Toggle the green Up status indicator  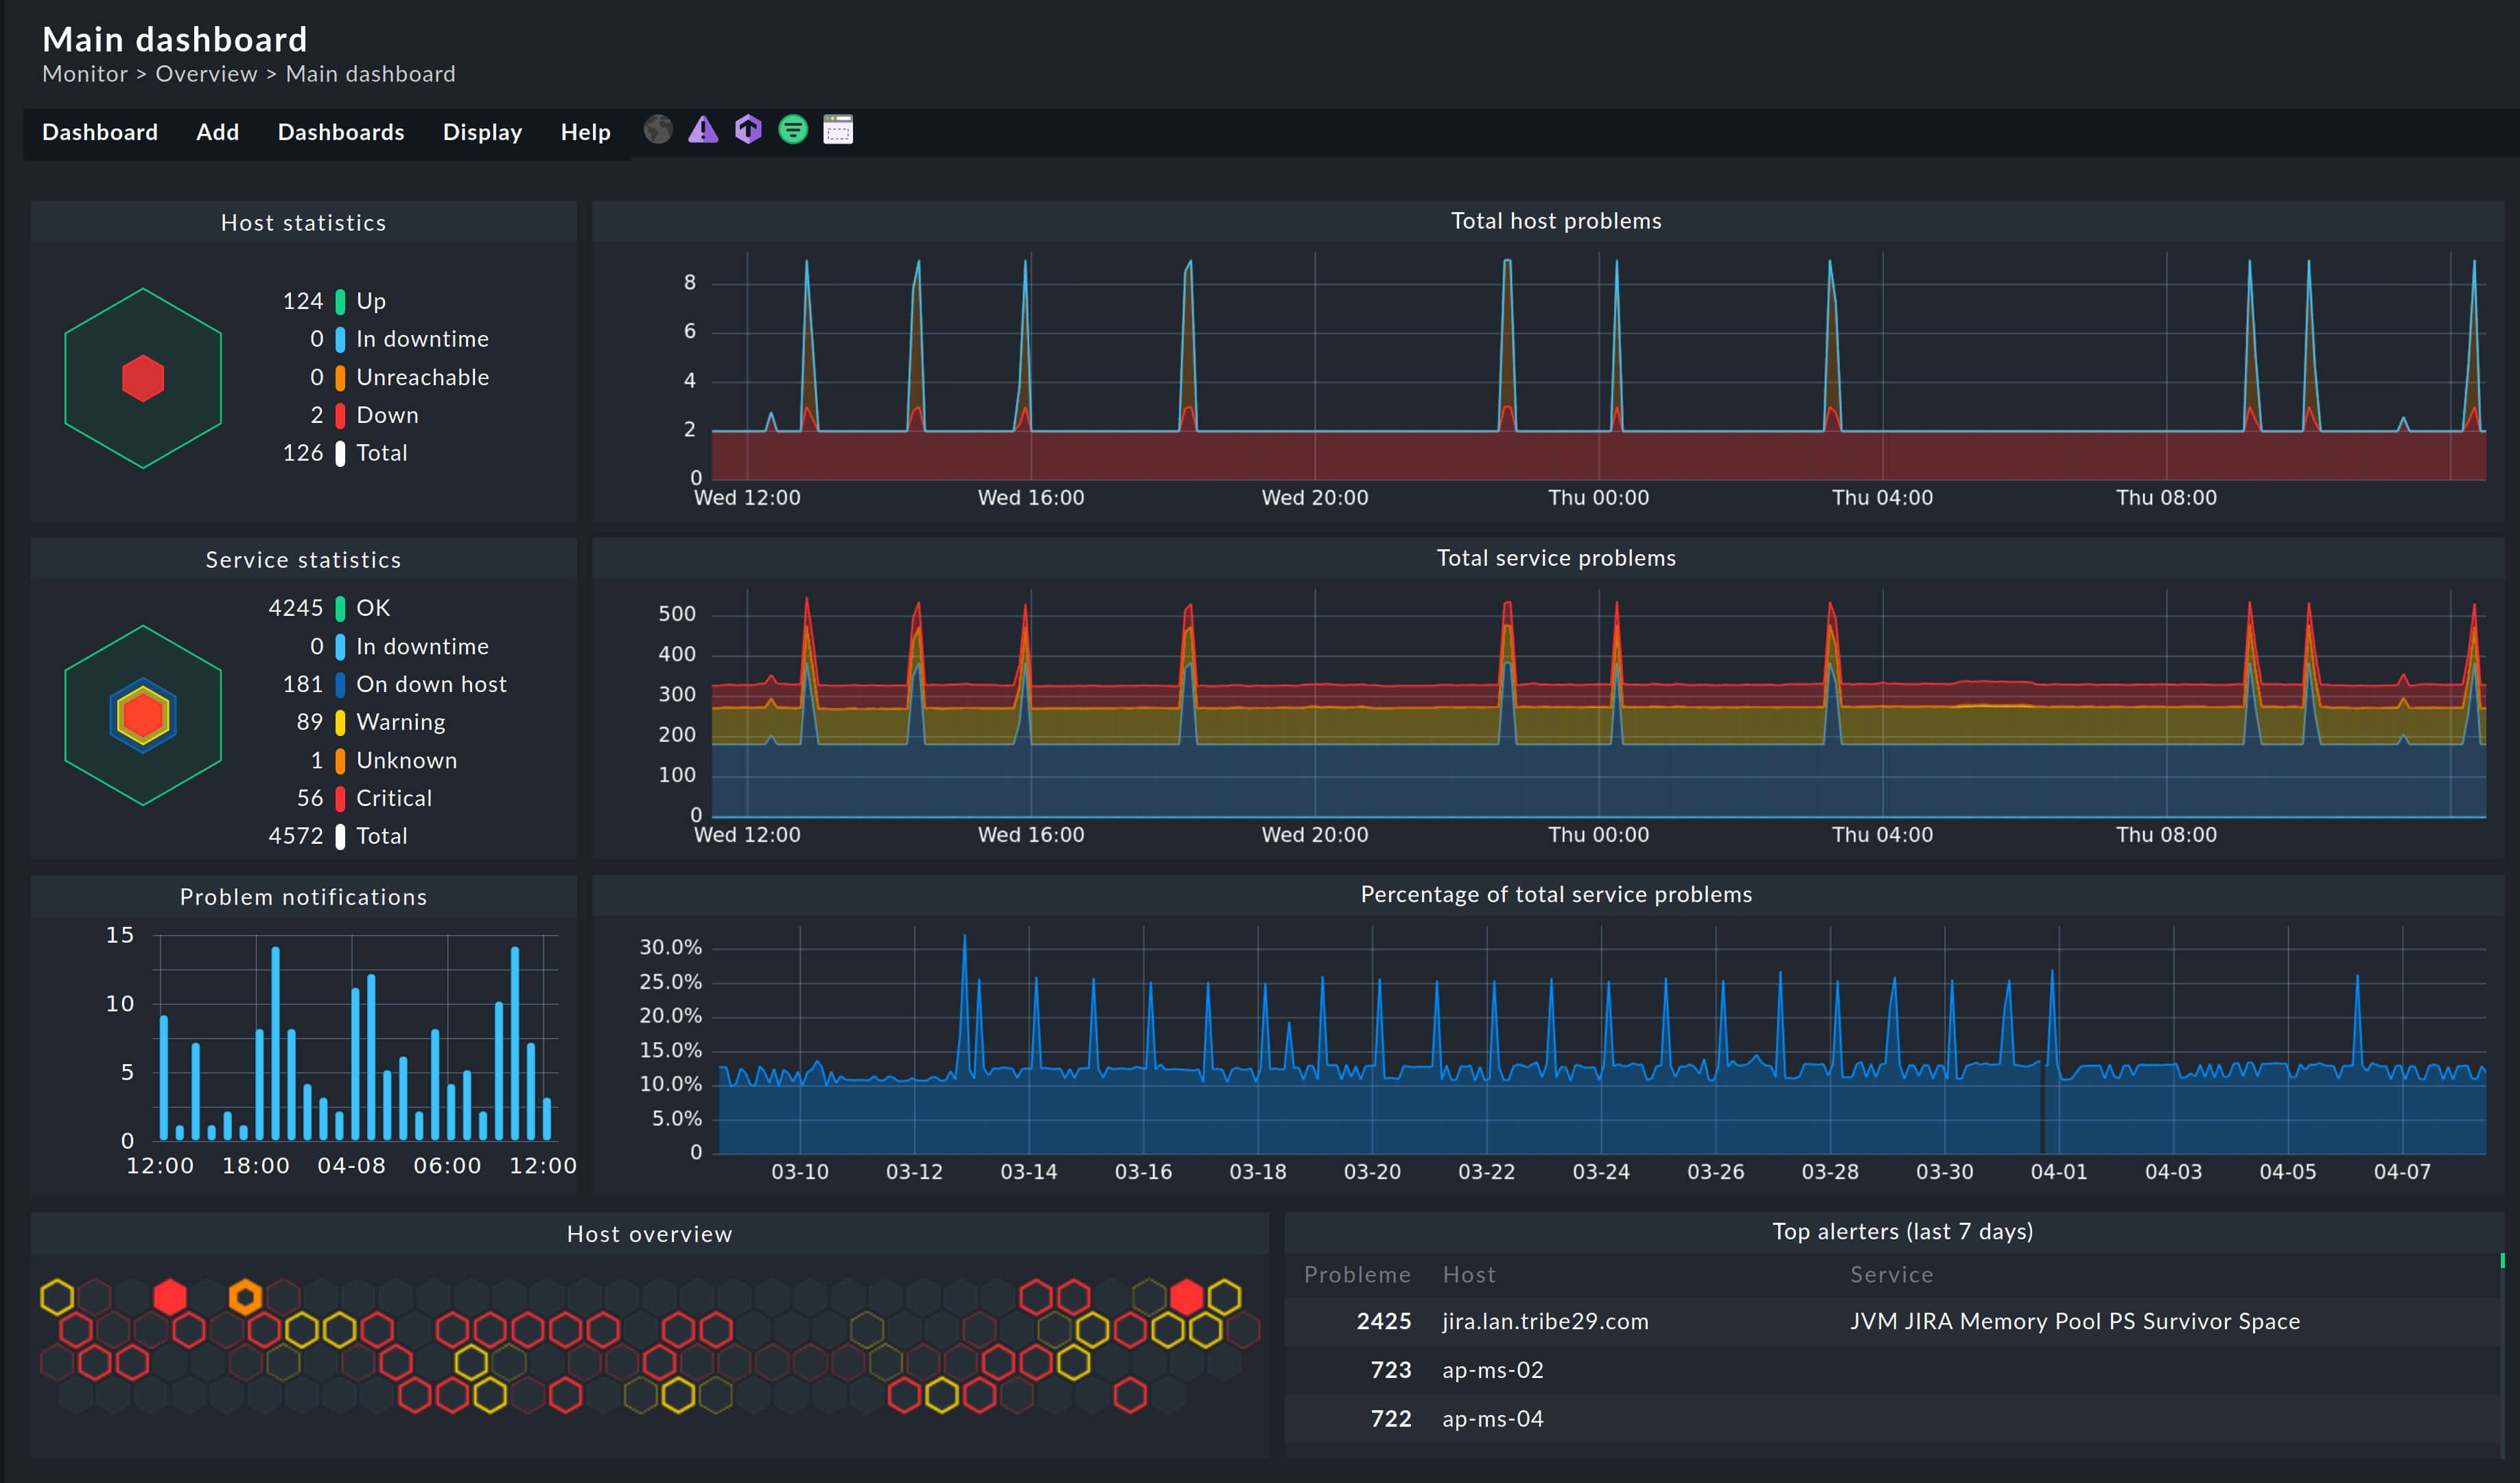(x=341, y=300)
